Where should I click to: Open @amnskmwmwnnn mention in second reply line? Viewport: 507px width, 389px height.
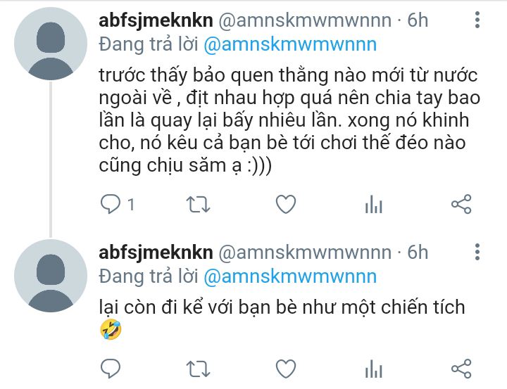click(x=290, y=276)
